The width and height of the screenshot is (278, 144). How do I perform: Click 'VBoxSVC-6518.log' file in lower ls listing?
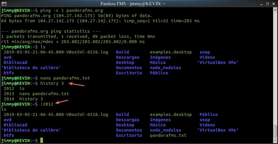point(56,115)
